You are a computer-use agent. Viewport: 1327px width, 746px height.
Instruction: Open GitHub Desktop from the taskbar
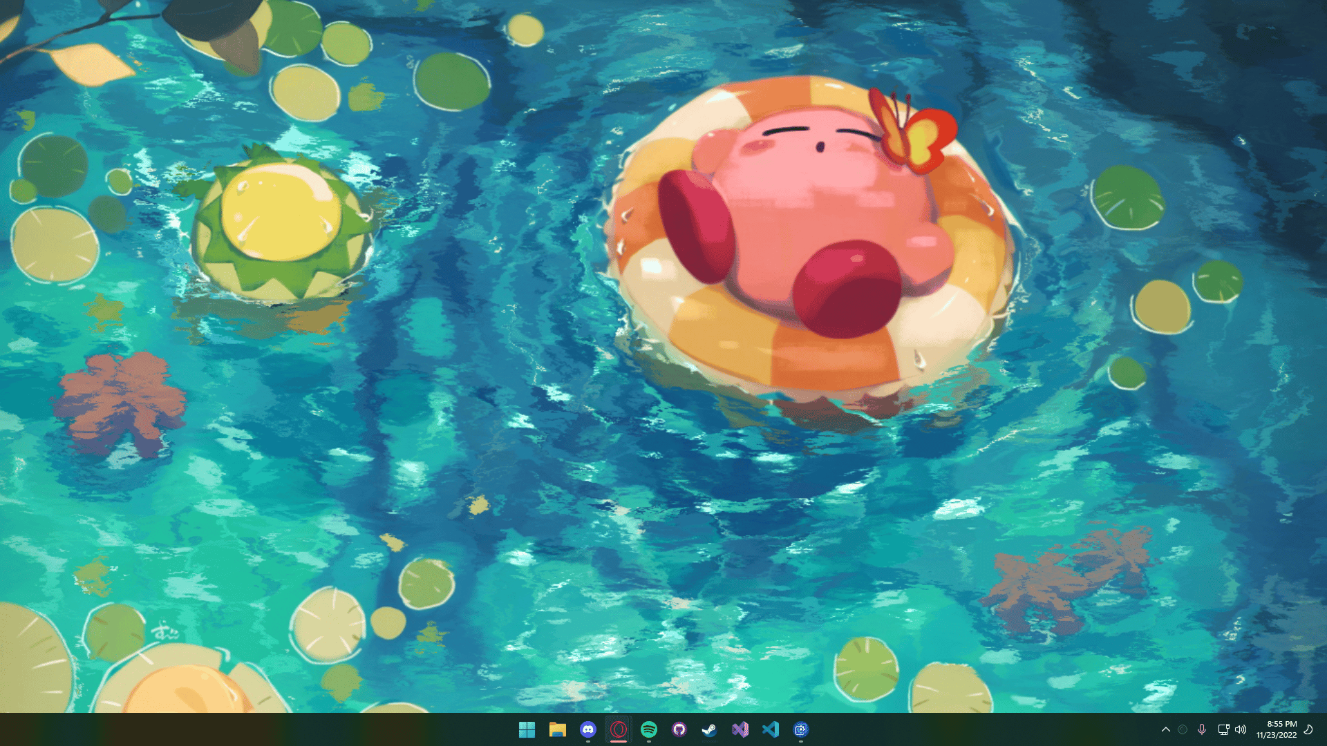pos(680,729)
